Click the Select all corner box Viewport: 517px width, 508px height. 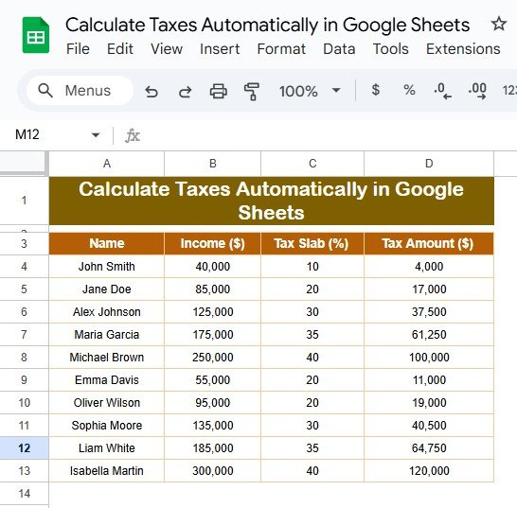pyautogui.click(x=24, y=163)
